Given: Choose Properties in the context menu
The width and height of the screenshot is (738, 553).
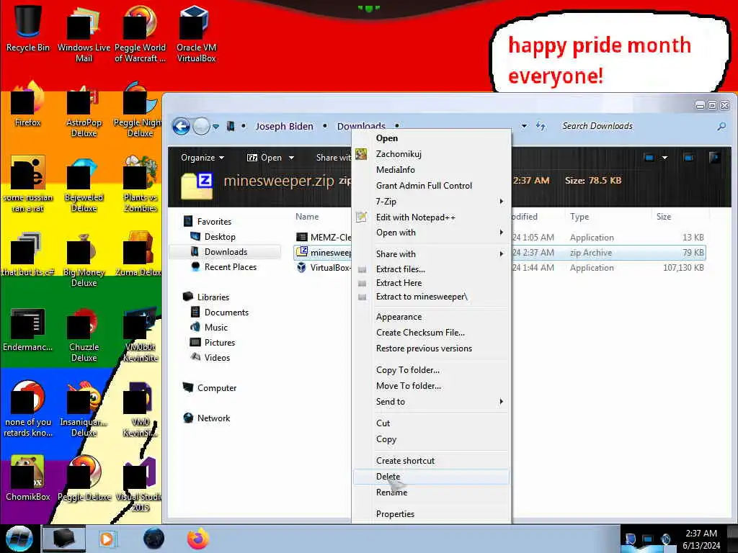Looking at the screenshot, I should [431, 514].
